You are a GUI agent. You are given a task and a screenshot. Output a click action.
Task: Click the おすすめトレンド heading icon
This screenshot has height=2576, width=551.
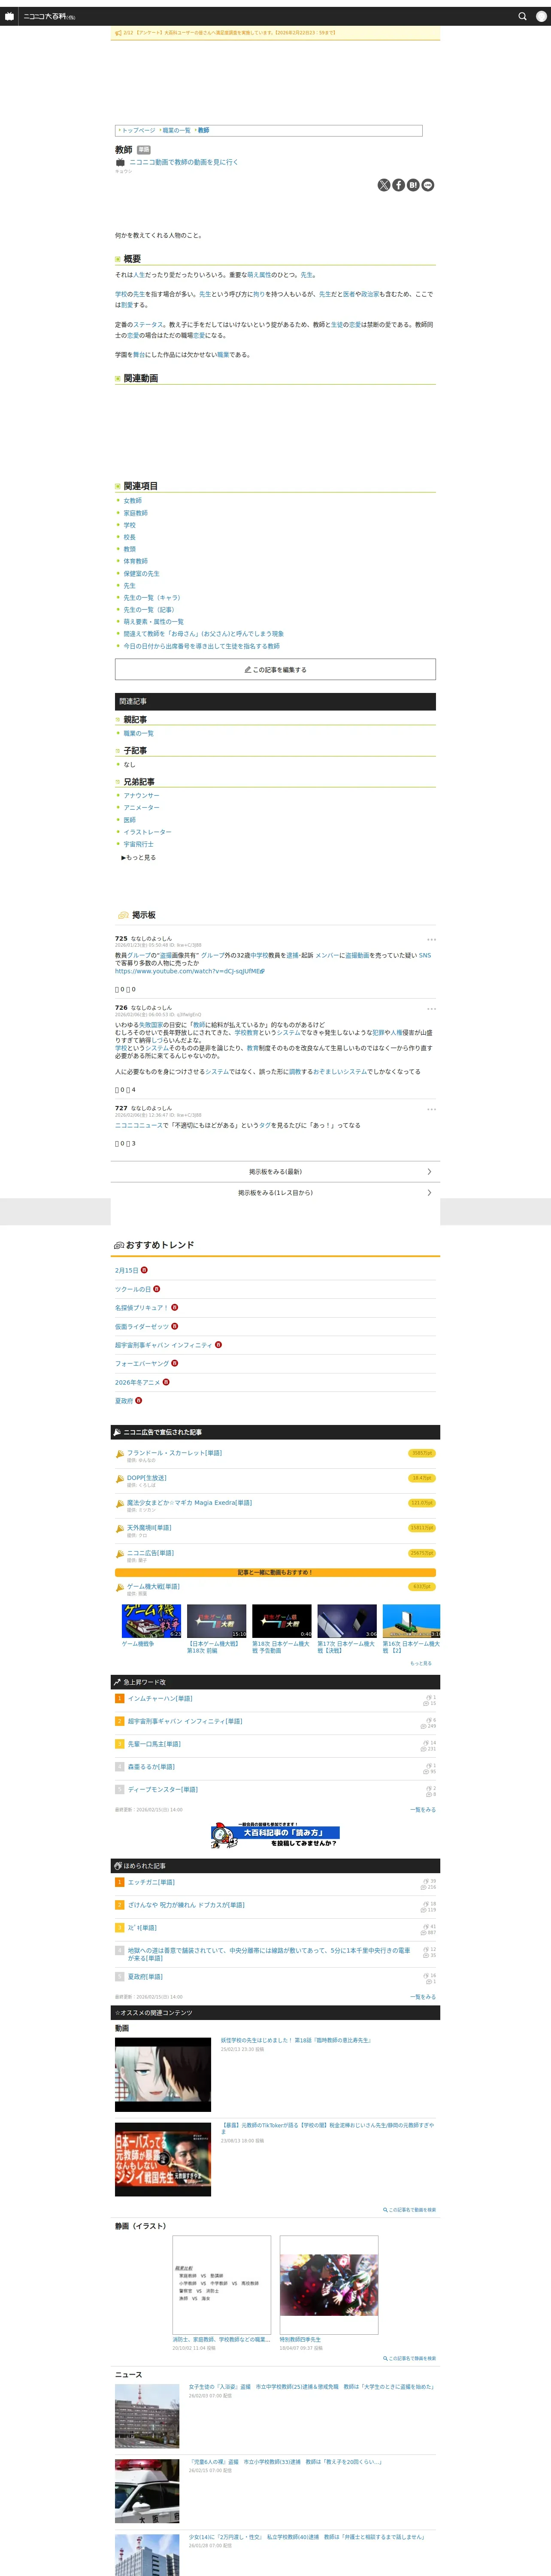pos(119,1245)
